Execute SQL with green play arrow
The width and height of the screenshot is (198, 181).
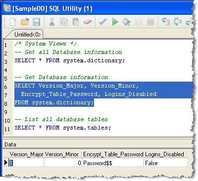[x=115, y=22]
